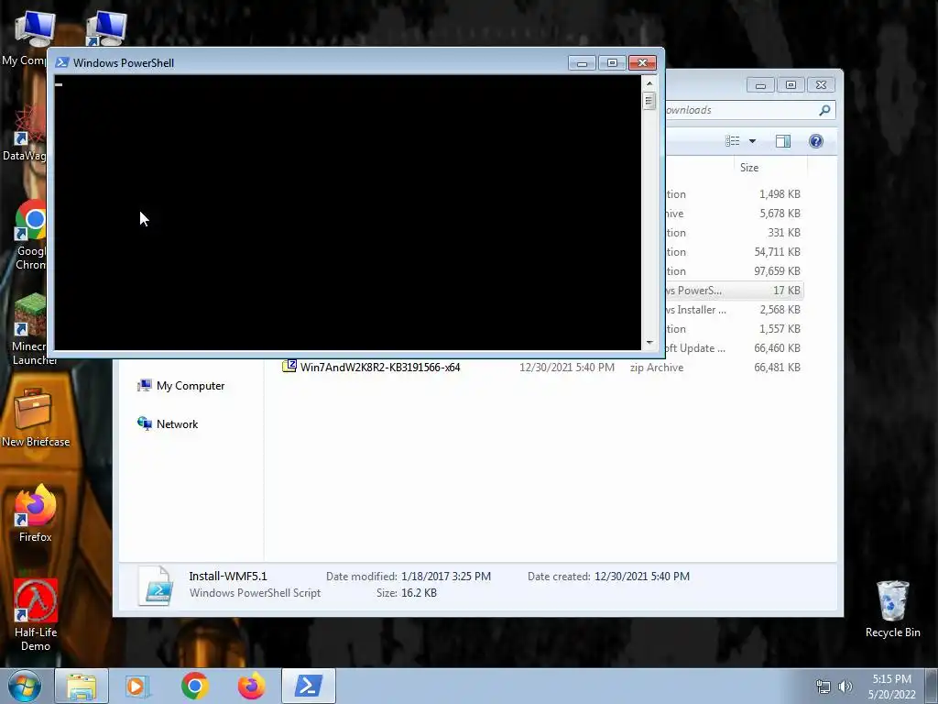Open Explorer help question mark icon
The image size is (938, 704).
click(816, 141)
